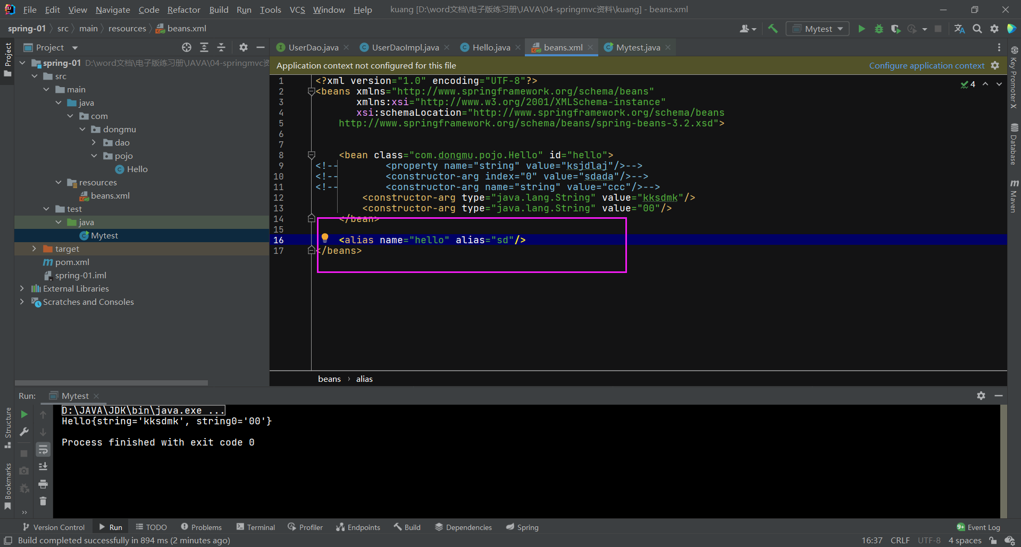Image resolution: width=1021 pixels, height=547 pixels.
Task: Open run configuration wrench icon
Action: (24, 432)
